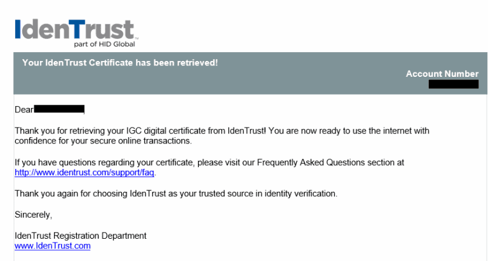Follow the www.IdenTrust.com link in the signature
This screenshot has width=488, height=261.
(53, 246)
